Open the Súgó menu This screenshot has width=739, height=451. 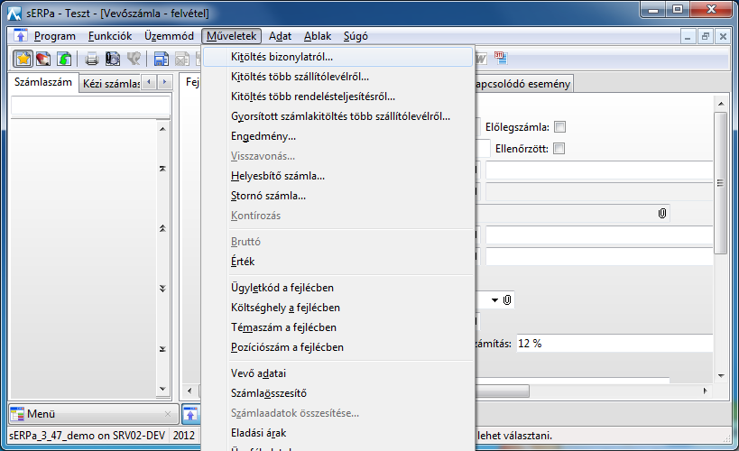pyautogui.click(x=356, y=36)
